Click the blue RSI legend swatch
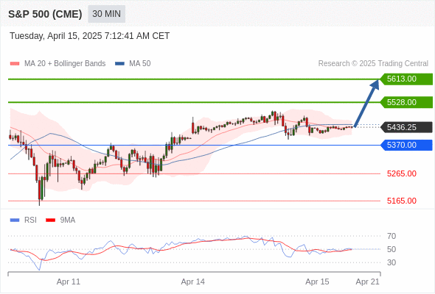The image size is (435, 294). coord(15,220)
